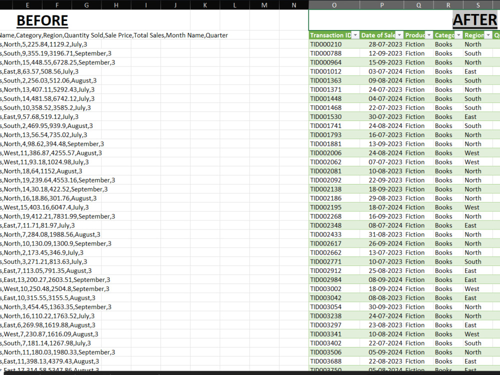The width and height of the screenshot is (500, 375).
Task: Click date cell 05-09-2024
Action: (381, 352)
